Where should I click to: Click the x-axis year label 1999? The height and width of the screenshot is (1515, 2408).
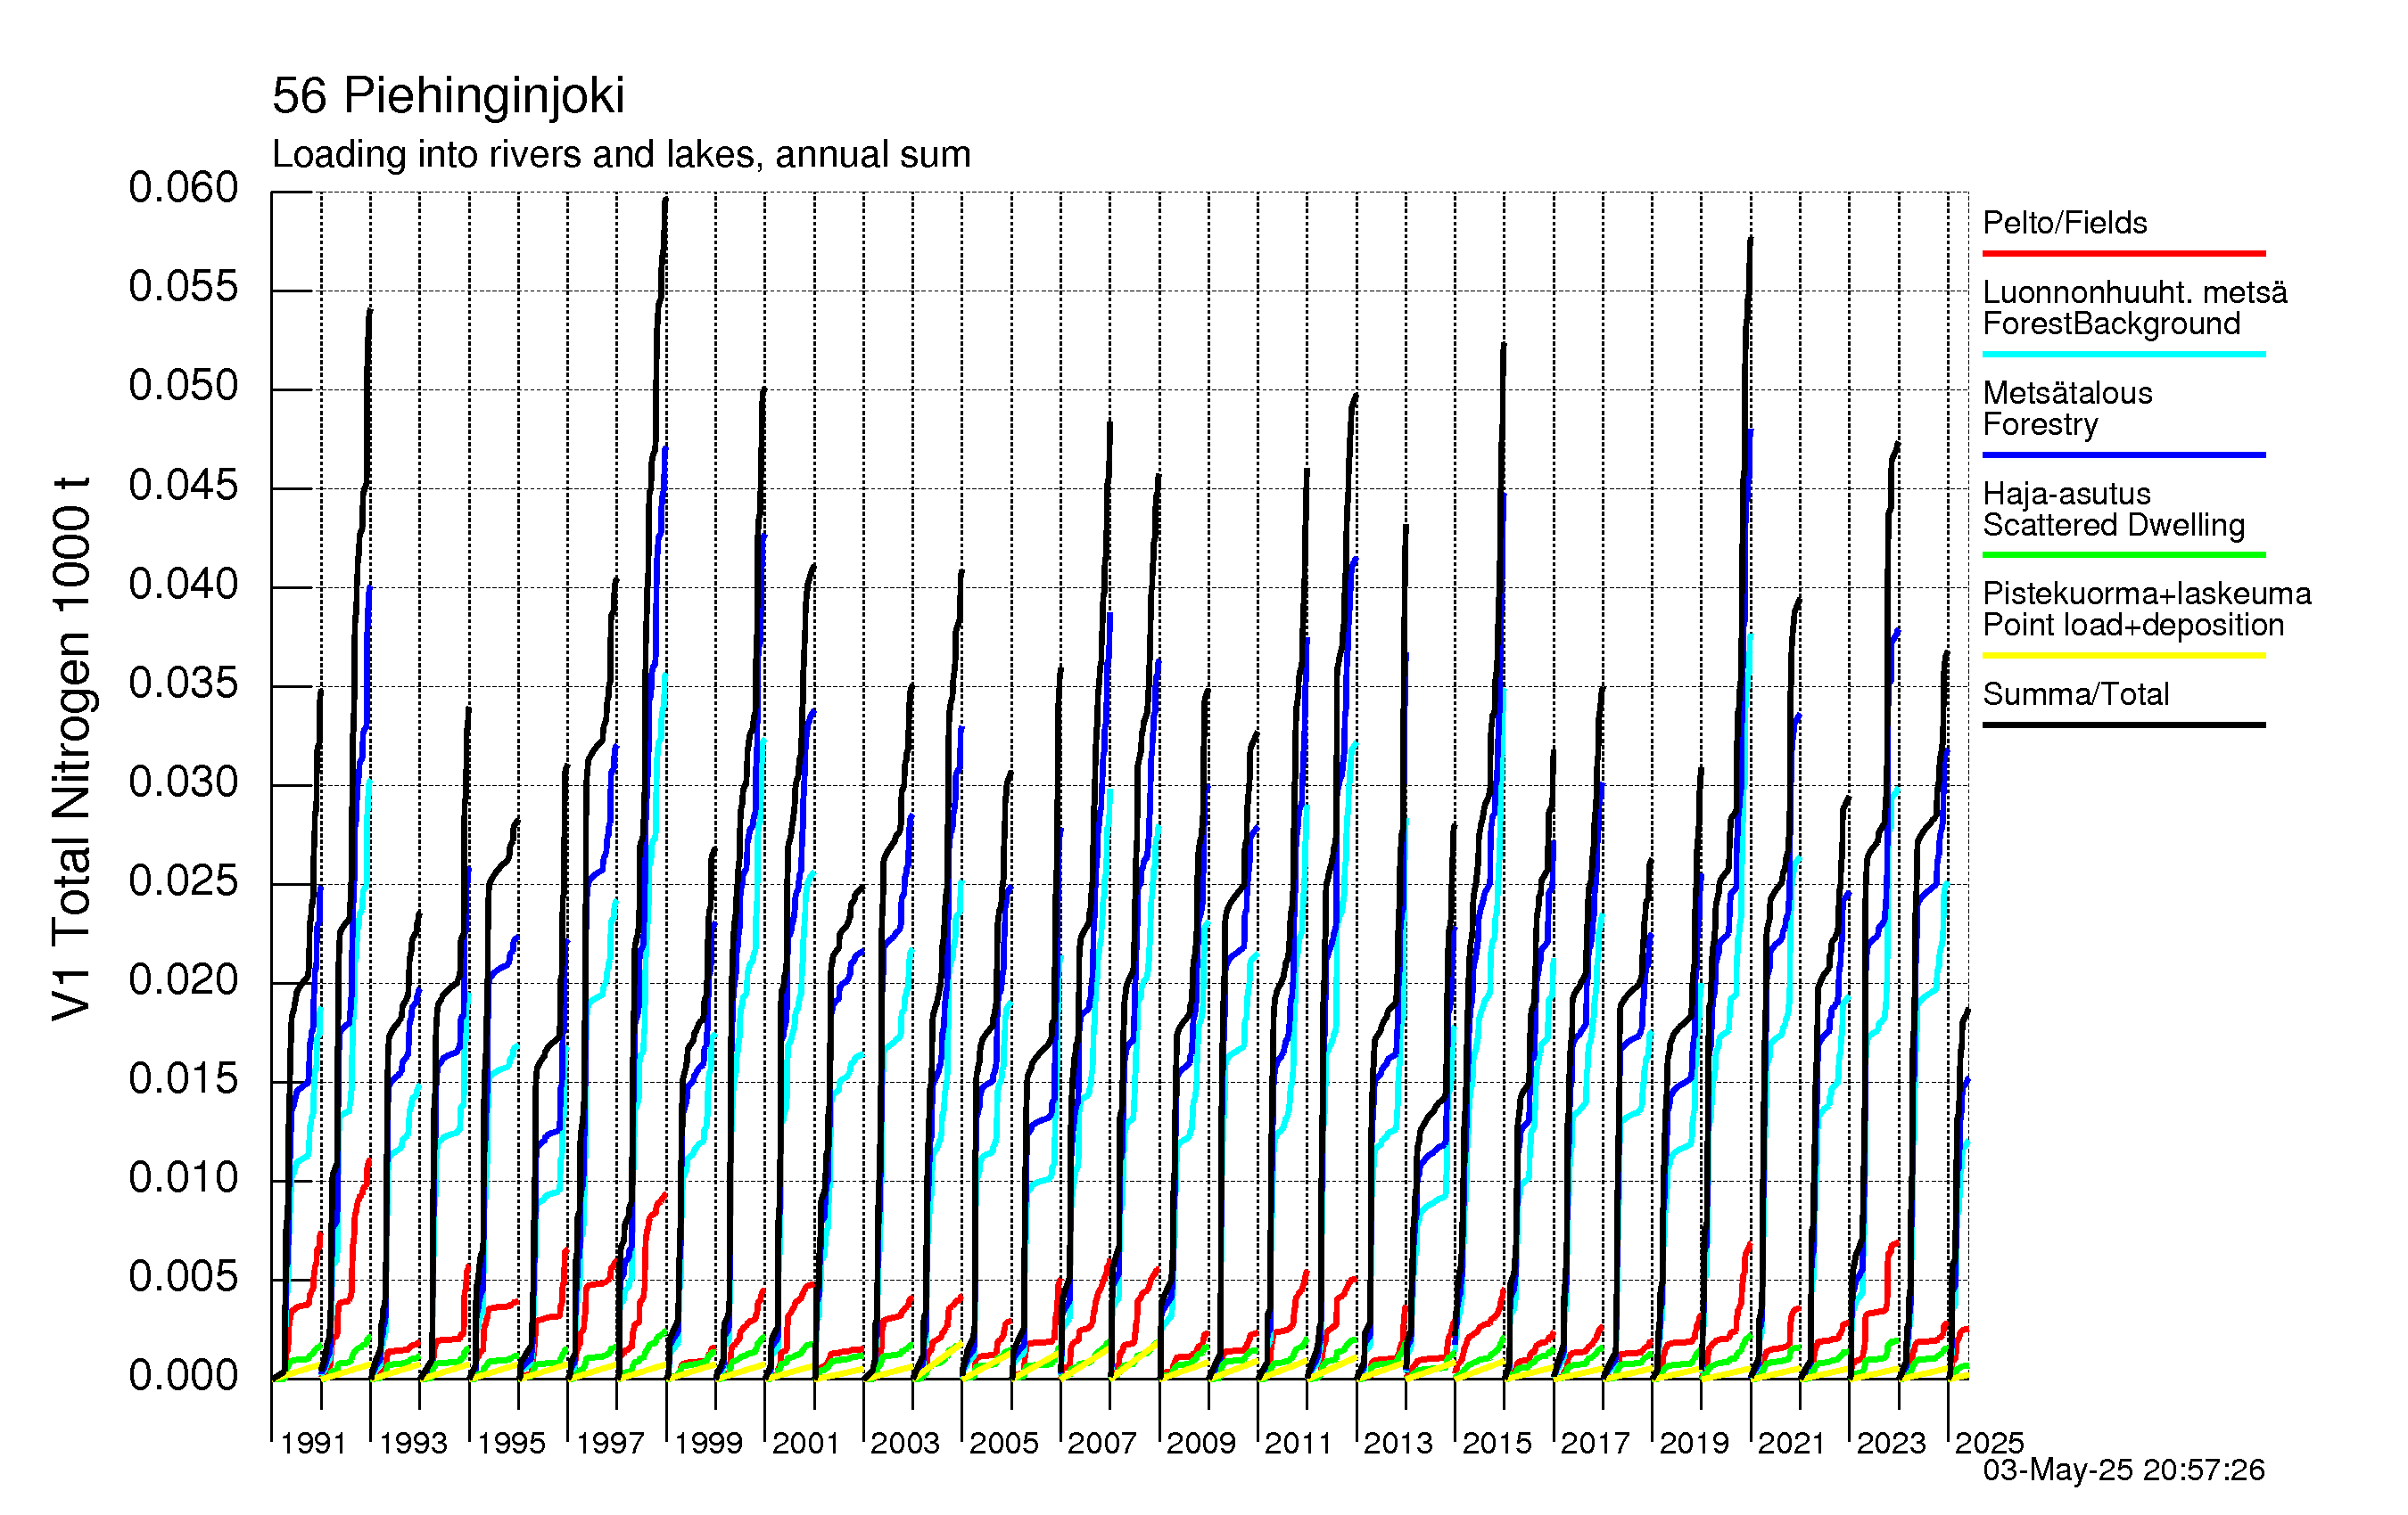click(708, 1443)
